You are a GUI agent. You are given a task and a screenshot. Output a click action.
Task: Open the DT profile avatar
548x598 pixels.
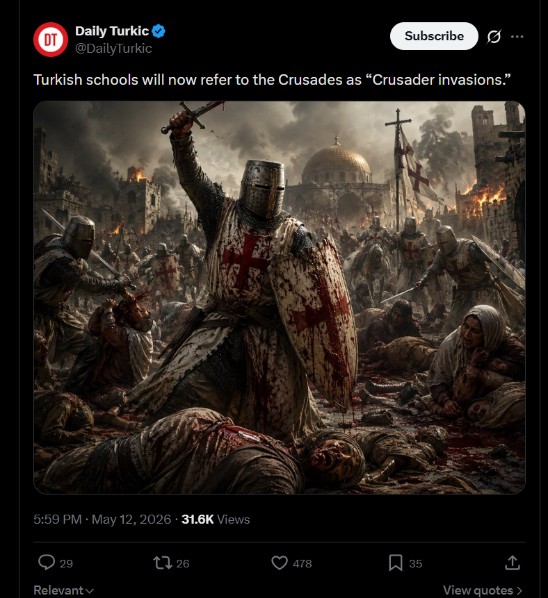pyautogui.click(x=51, y=40)
